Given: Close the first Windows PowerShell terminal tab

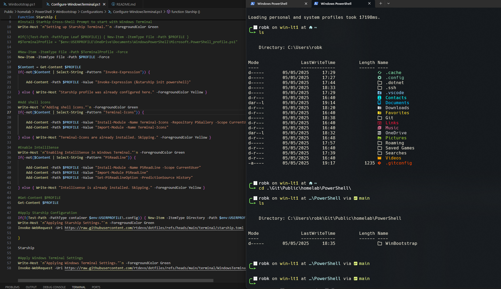Looking at the screenshot, I should click(x=306, y=4).
